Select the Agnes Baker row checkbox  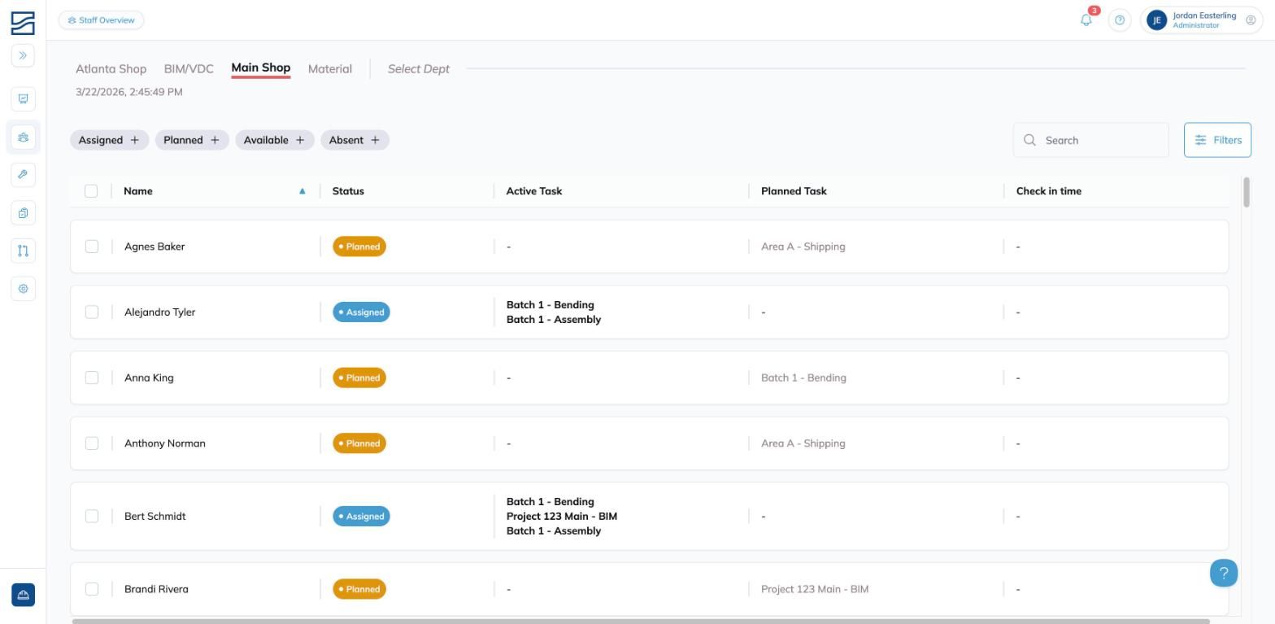92,247
